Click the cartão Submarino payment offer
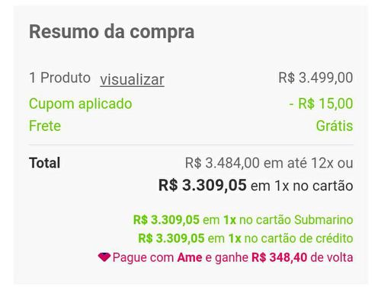This screenshot has width=381, height=303. tap(243, 220)
